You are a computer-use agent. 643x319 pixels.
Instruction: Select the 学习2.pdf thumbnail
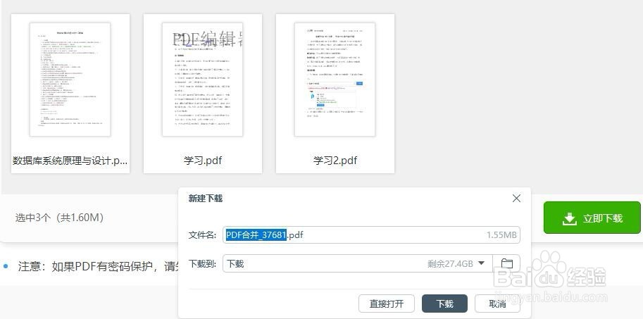pos(335,80)
